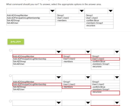
Task: Select -confirm:$true in the question's right list
Action: 92,20
